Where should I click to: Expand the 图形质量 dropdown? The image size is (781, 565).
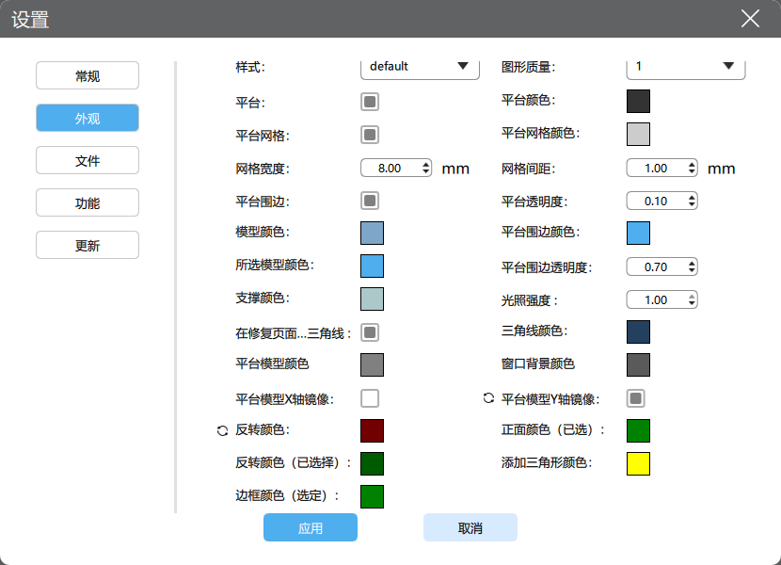[685, 67]
